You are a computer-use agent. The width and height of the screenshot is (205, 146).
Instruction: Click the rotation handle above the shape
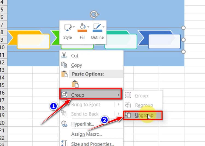point(94,14)
